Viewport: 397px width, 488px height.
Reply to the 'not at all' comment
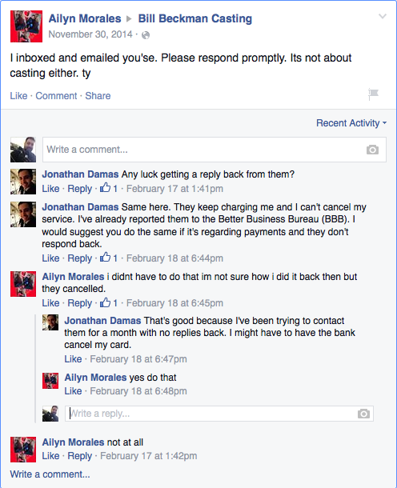point(80,456)
